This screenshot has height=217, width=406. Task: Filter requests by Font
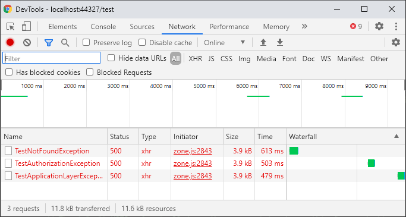click(x=289, y=59)
